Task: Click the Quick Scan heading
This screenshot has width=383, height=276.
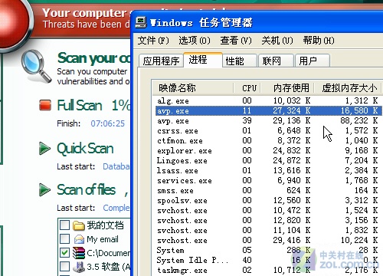Action: [85, 149]
